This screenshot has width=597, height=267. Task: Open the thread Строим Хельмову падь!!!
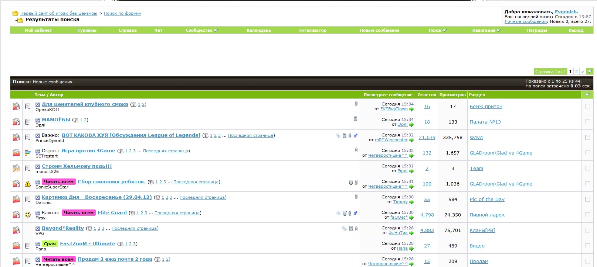(77, 166)
